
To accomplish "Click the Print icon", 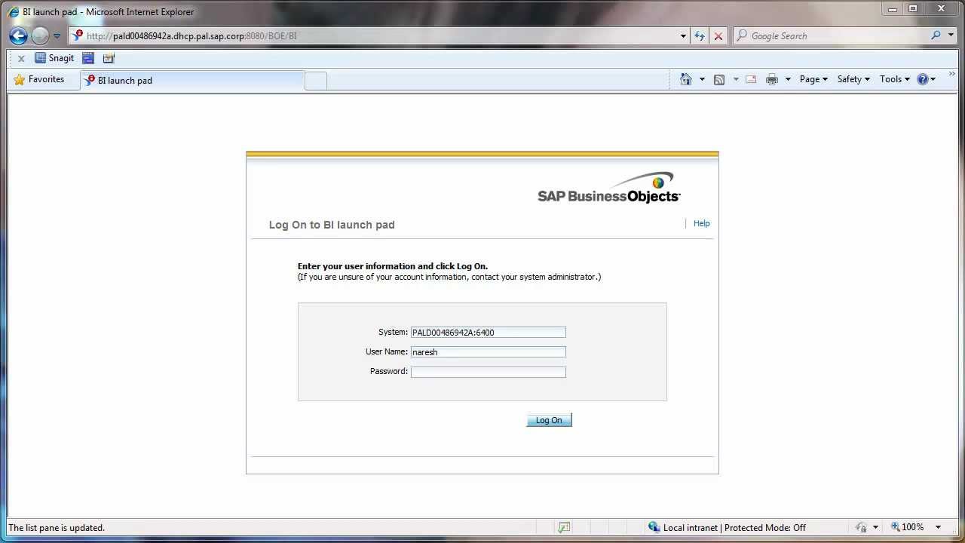I will pos(772,79).
